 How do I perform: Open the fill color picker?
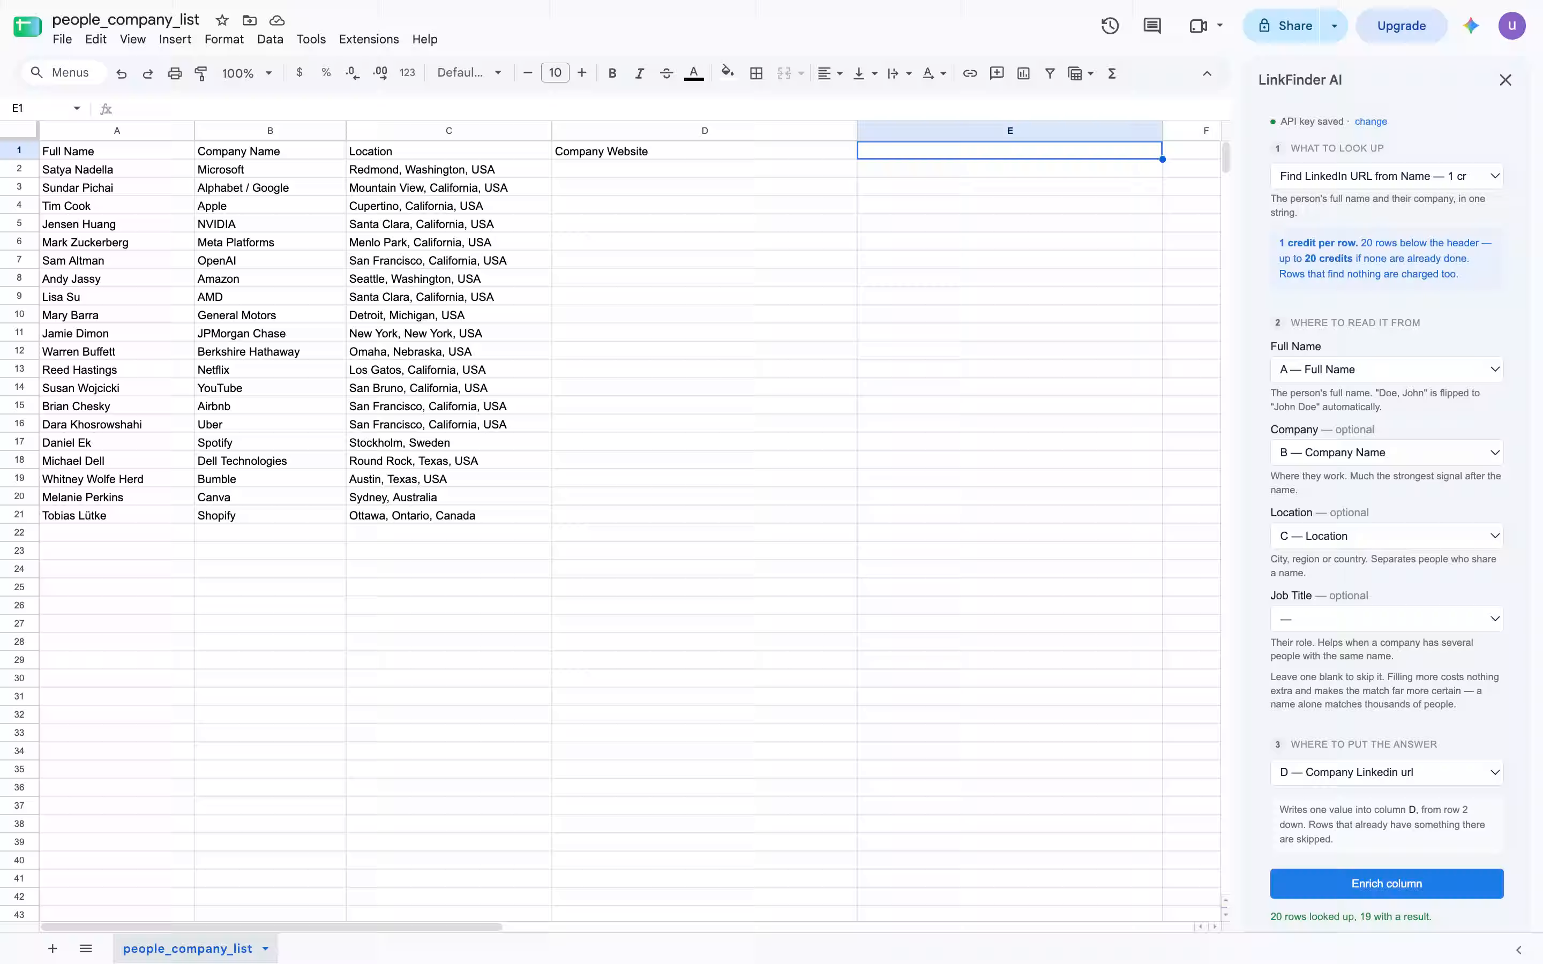[728, 72]
